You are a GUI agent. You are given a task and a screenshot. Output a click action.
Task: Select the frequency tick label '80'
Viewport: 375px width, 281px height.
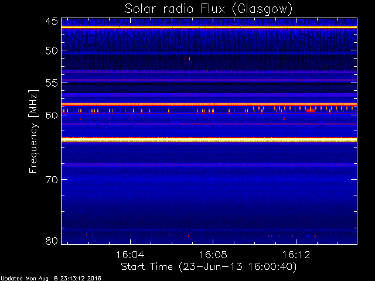pyautogui.click(x=52, y=241)
